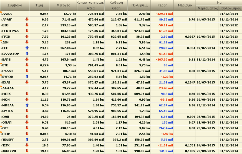The height and width of the screenshot is (154, 242).
Task: Click the red down arrow for ΠΕΙΡ
Action: [x=27, y=134]
